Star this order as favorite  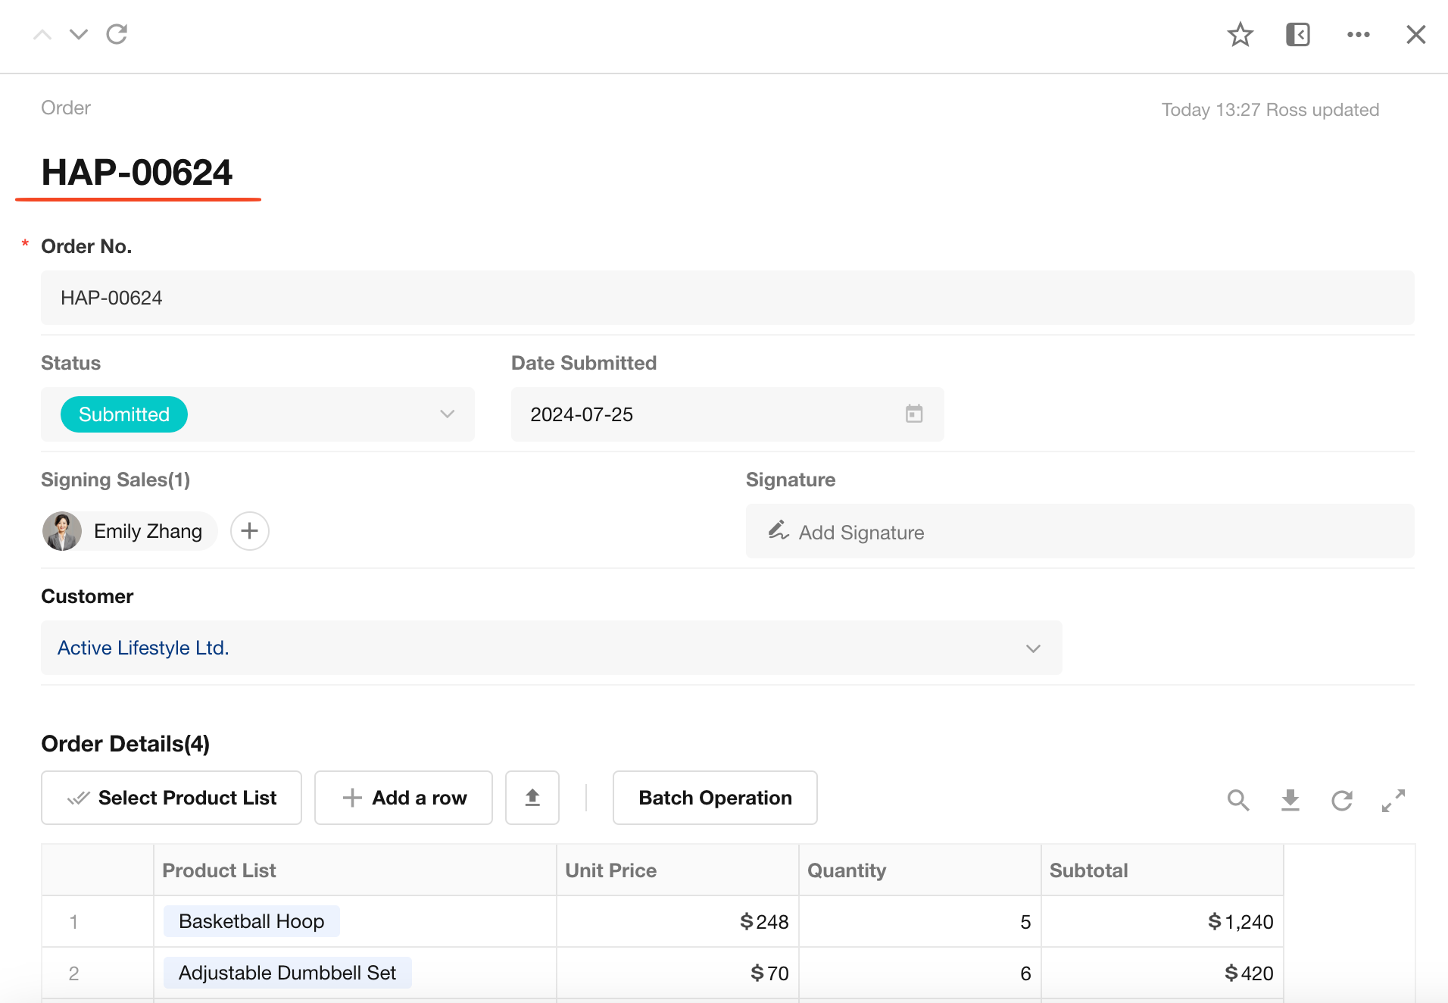(1240, 35)
